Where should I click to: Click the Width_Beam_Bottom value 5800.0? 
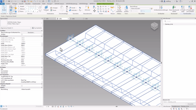point(31,45)
